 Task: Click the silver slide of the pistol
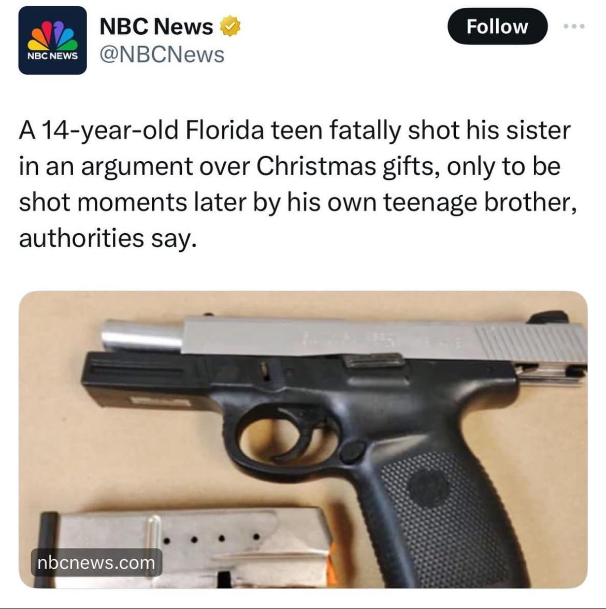(384, 336)
